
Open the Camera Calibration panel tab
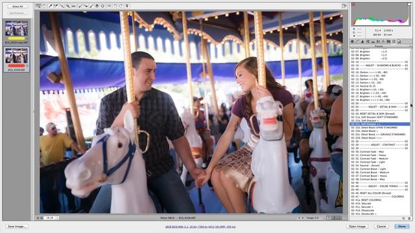[388, 41]
